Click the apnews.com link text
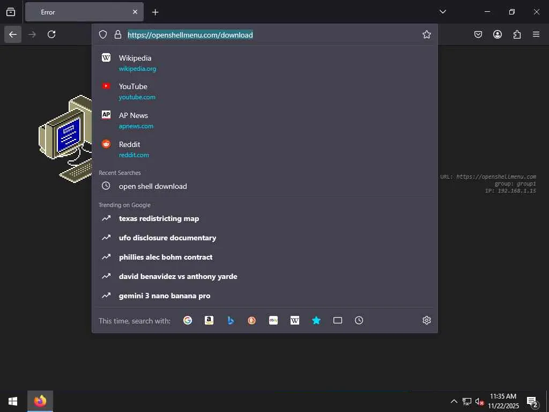 point(136,126)
